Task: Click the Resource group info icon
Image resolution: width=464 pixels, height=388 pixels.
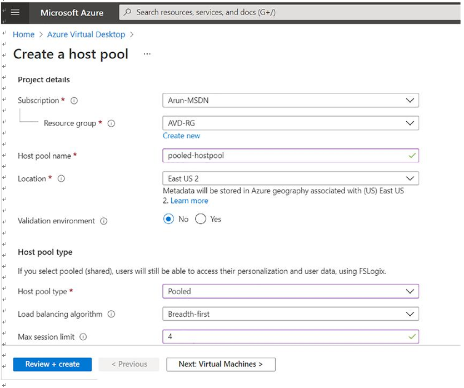Action: [x=111, y=123]
